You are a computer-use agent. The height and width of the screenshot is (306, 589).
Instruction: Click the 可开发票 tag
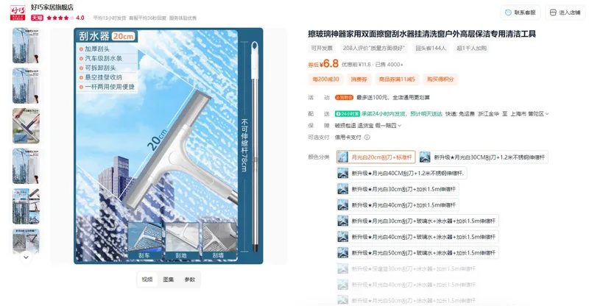click(x=322, y=48)
